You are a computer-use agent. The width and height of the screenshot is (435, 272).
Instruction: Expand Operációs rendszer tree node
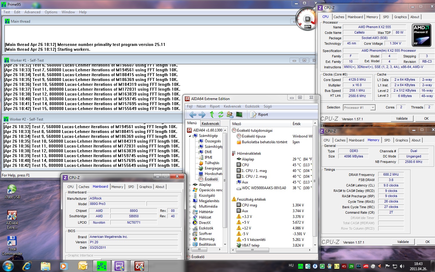[x=190, y=190]
